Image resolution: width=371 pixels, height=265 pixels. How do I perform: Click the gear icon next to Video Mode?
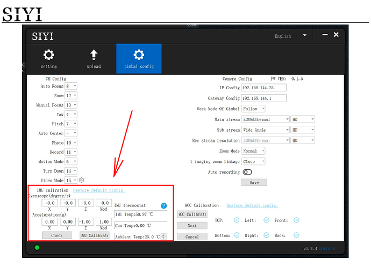click(81, 180)
